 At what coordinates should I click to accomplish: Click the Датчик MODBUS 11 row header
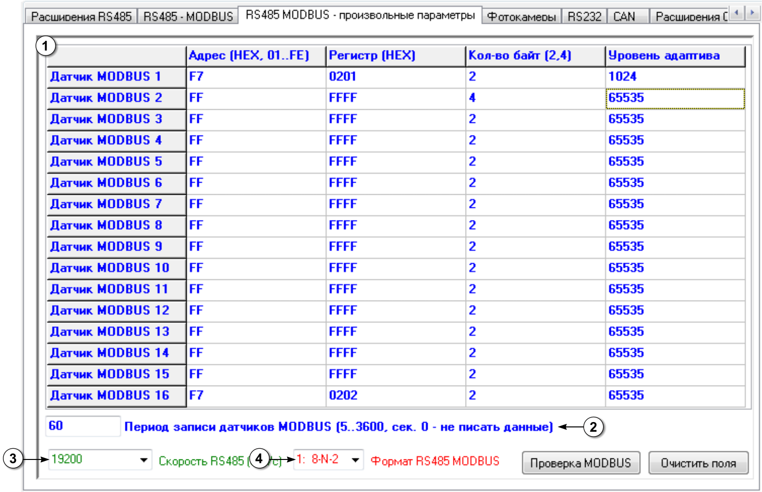(x=117, y=289)
